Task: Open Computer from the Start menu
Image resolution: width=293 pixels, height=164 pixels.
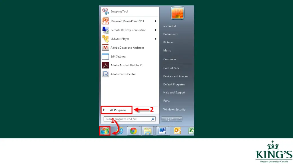Action: (x=170, y=59)
